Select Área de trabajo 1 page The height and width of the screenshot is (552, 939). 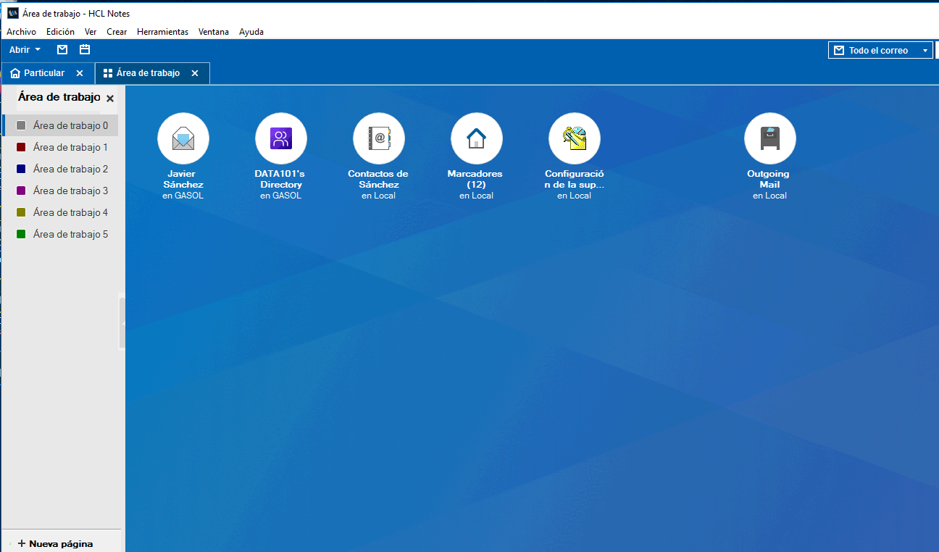point(62,147)
